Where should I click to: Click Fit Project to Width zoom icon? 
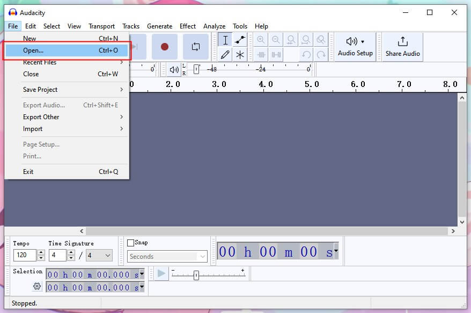pos(306,40)
